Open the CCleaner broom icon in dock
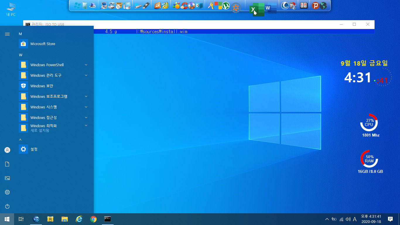400x225 pixels. pos(184,6)
